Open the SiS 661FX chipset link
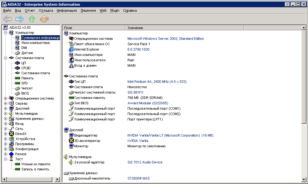 (135, 92)
